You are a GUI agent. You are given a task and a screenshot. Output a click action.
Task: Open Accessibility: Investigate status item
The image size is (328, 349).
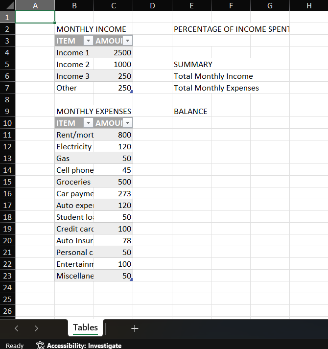pyautogui.click(x=79, y=346)
